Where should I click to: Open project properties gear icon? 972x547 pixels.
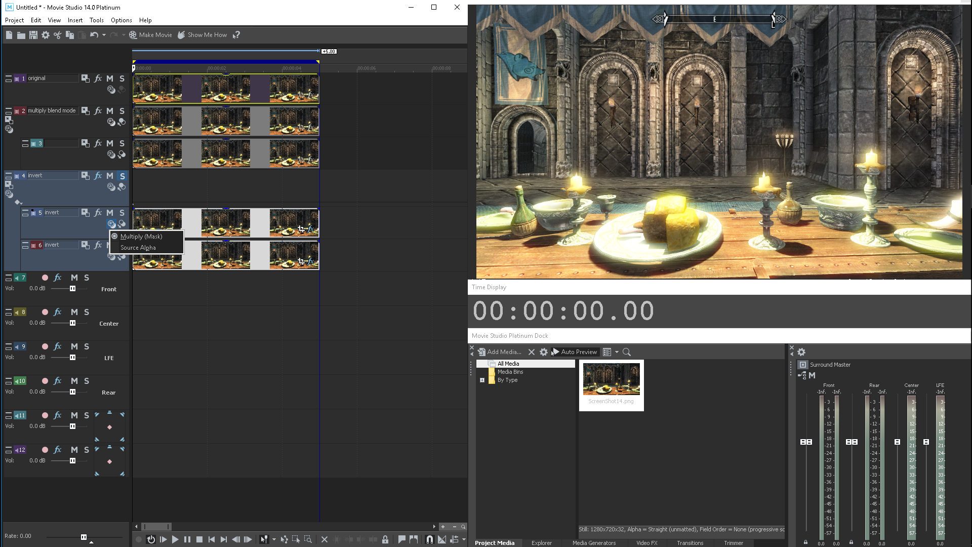point(46,35)
